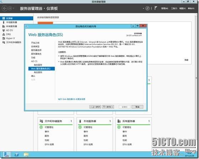The width and height of the screenshot is (199, 159).
Task: Go back using Server Manager back arrow
Action: (5, 9)
